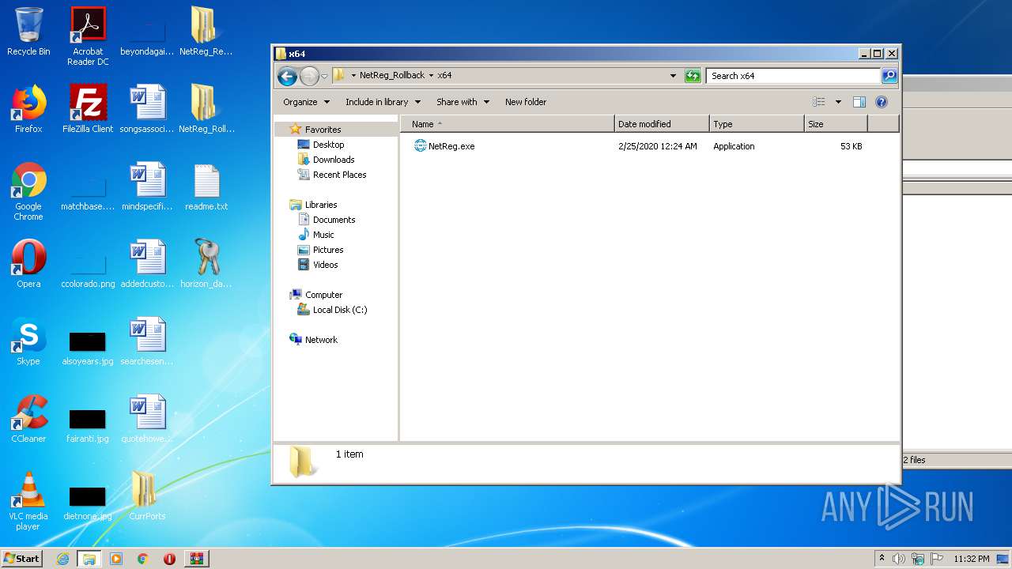
Task: Select the CCleaner desktop icon
Action: pyautogui.click(x=28, y=419)
